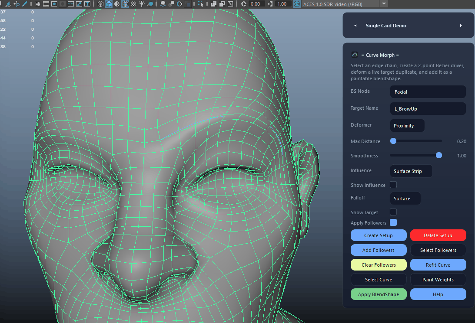
Task: Click the BS Node field containing Facial
Action: [x=428, y=92]
